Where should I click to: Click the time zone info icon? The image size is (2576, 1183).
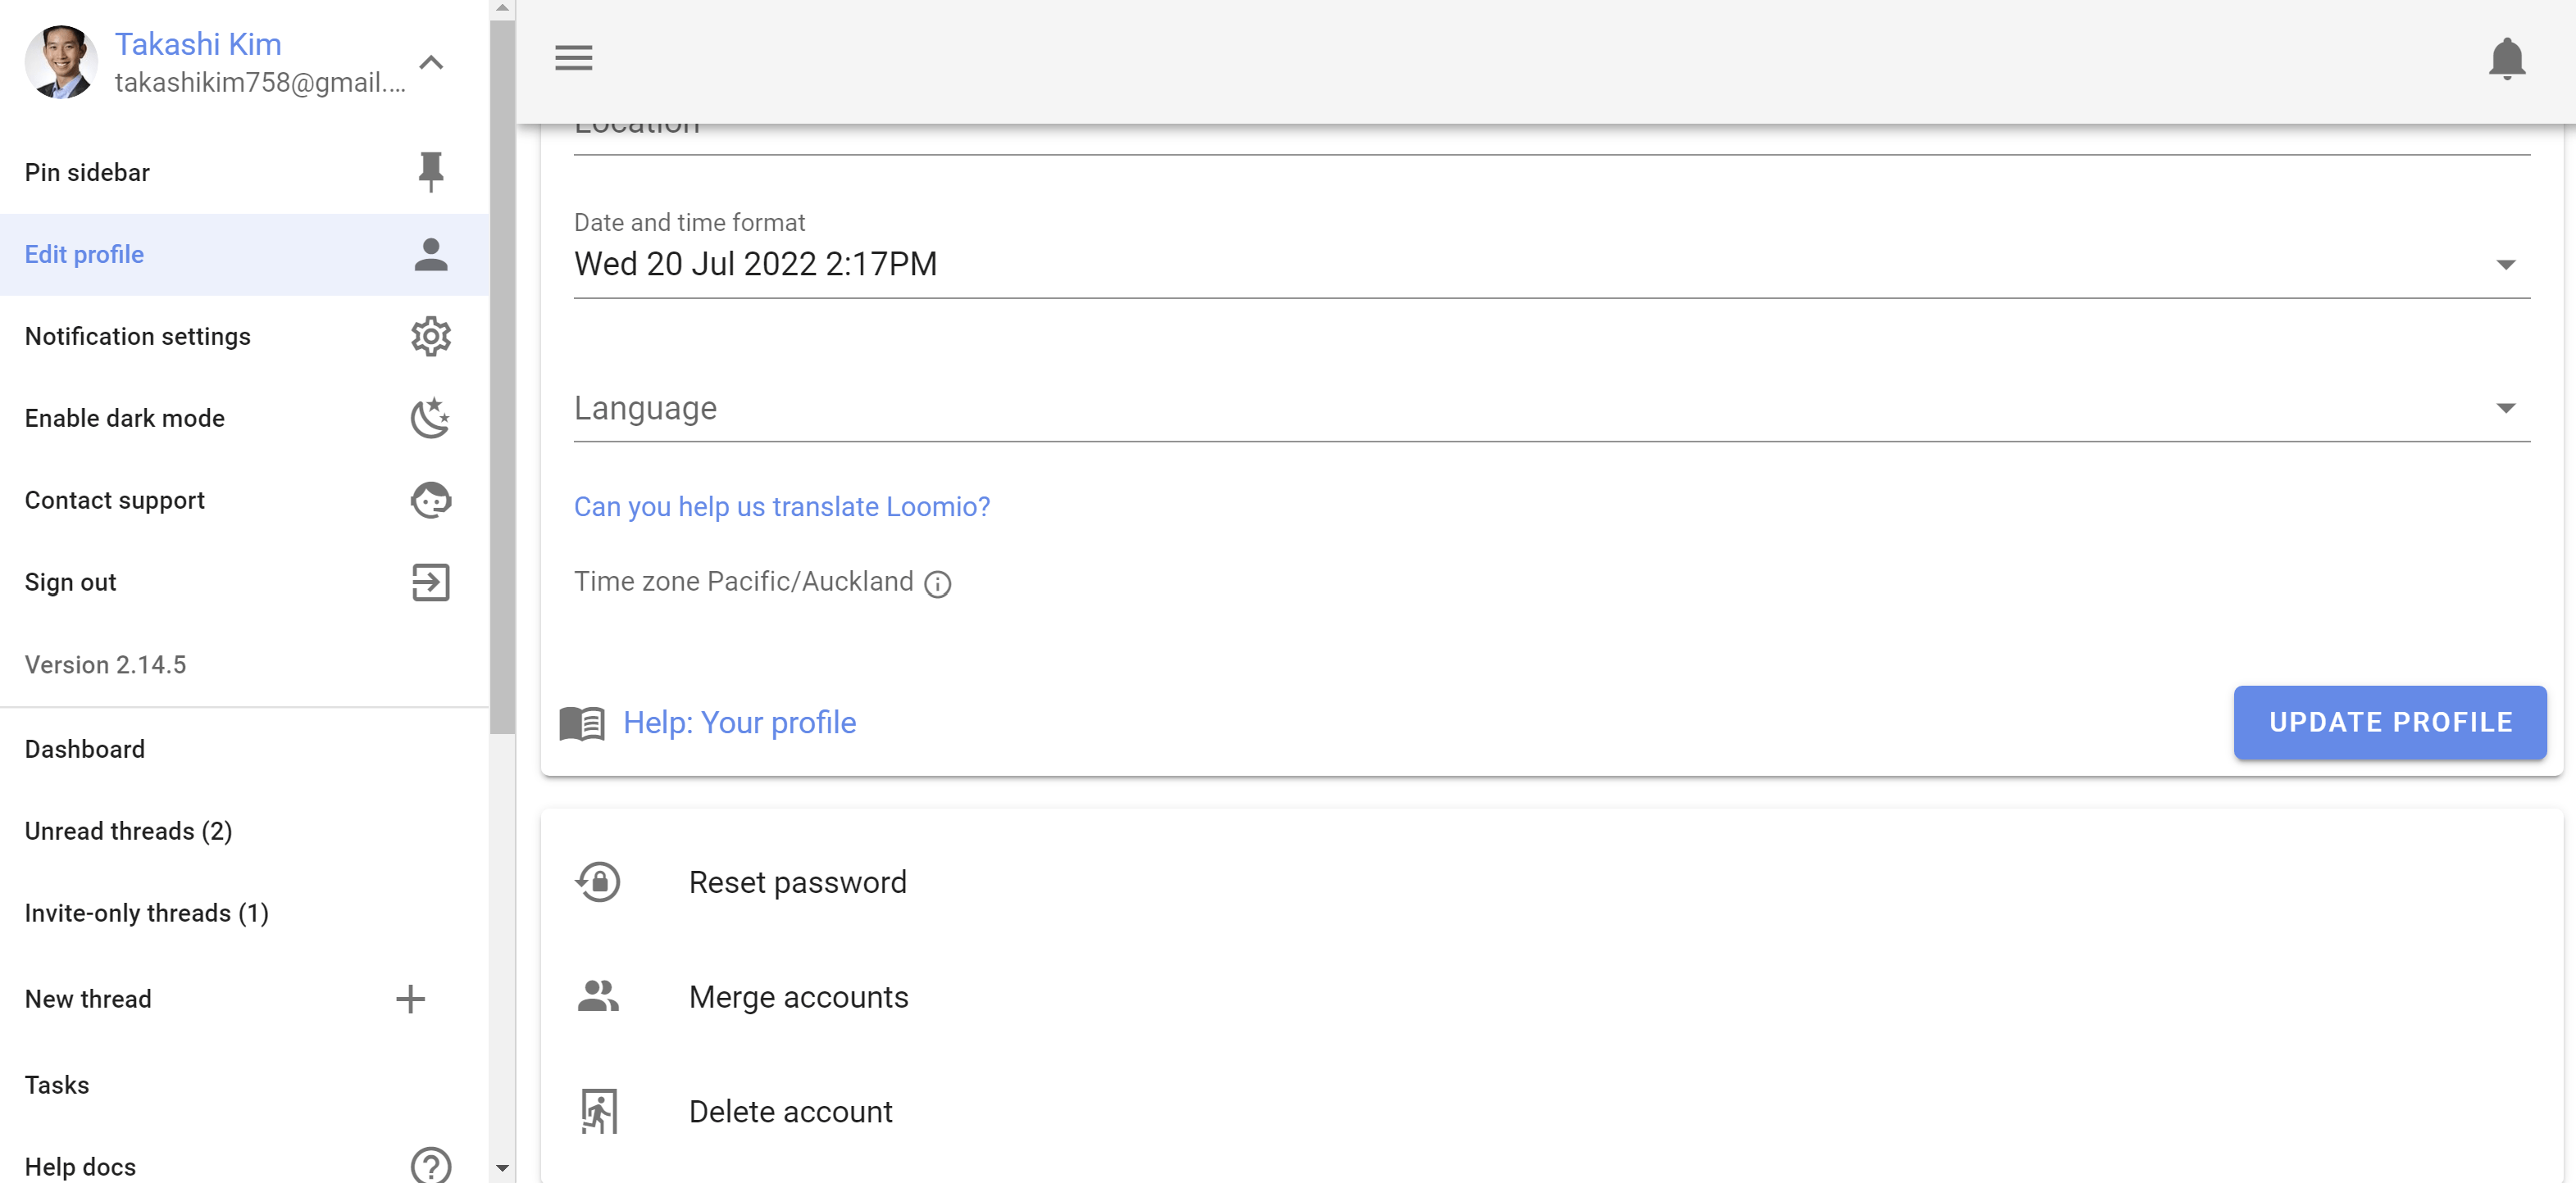(937, 583)
